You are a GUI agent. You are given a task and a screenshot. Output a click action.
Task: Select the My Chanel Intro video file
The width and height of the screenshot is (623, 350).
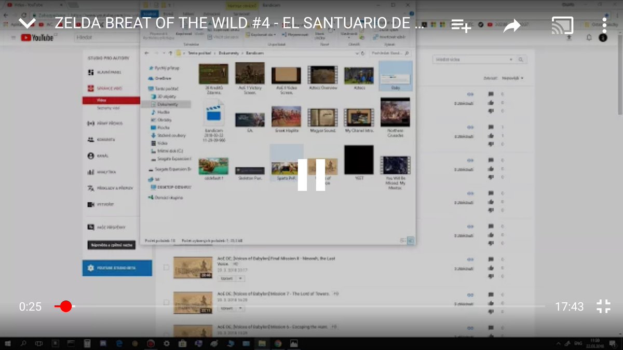[359, 120]
